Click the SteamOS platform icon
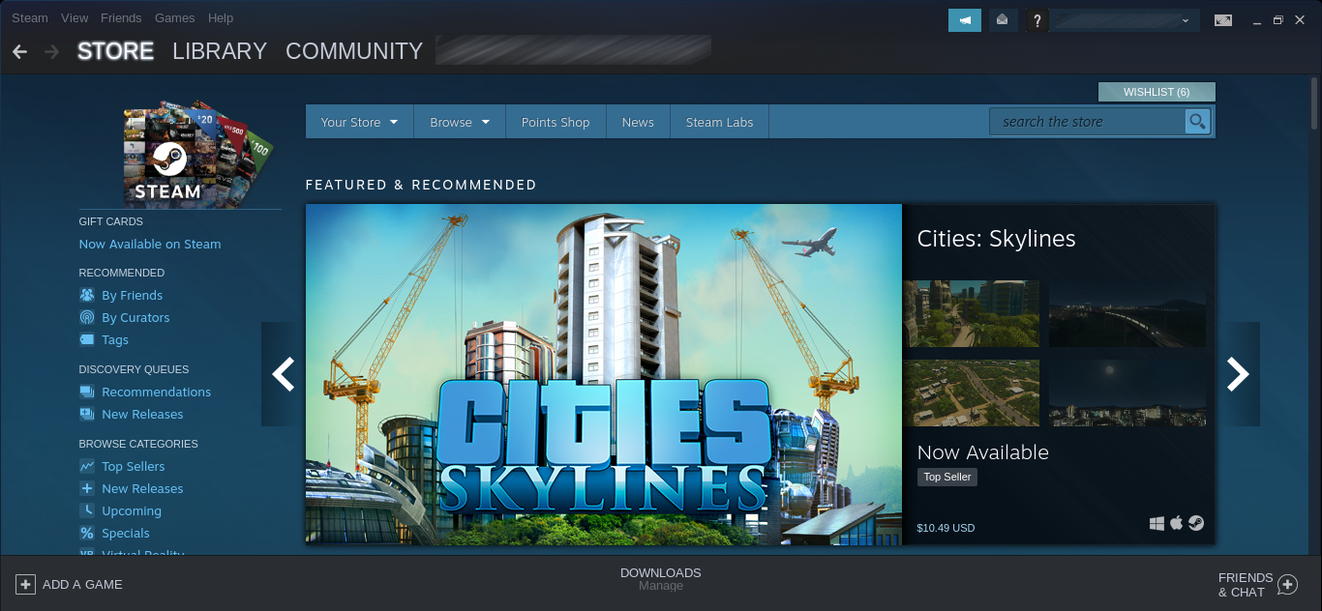Screen dimensions: 1322x611 [x=1197, y=523]
